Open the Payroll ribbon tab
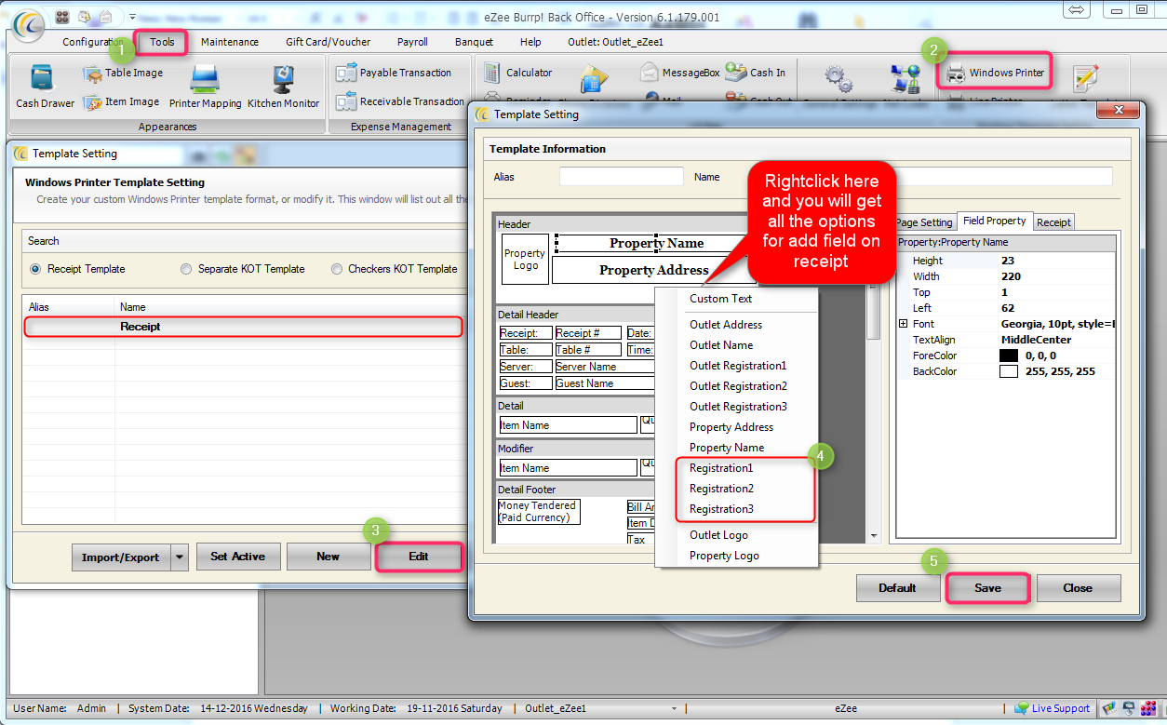The height and width of the screenshot is (725, 1167). click(412, 42)
